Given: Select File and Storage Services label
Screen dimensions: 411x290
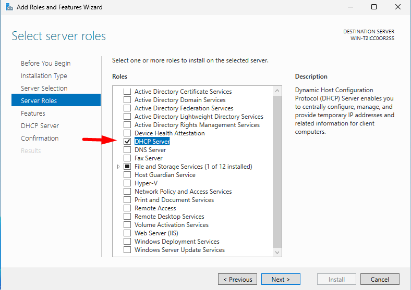Looking at the screenshot, I should 193,167.
